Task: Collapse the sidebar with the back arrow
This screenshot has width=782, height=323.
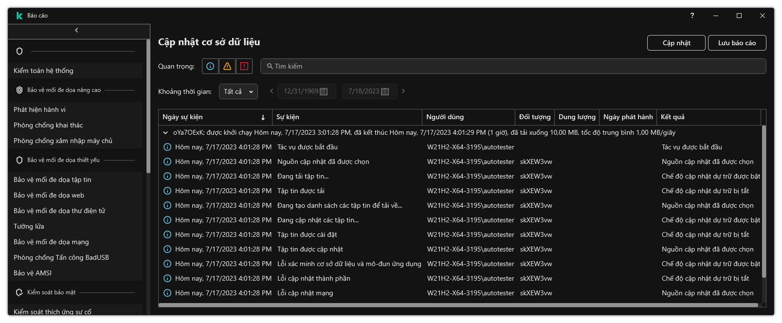Action: tap(76, 30)
